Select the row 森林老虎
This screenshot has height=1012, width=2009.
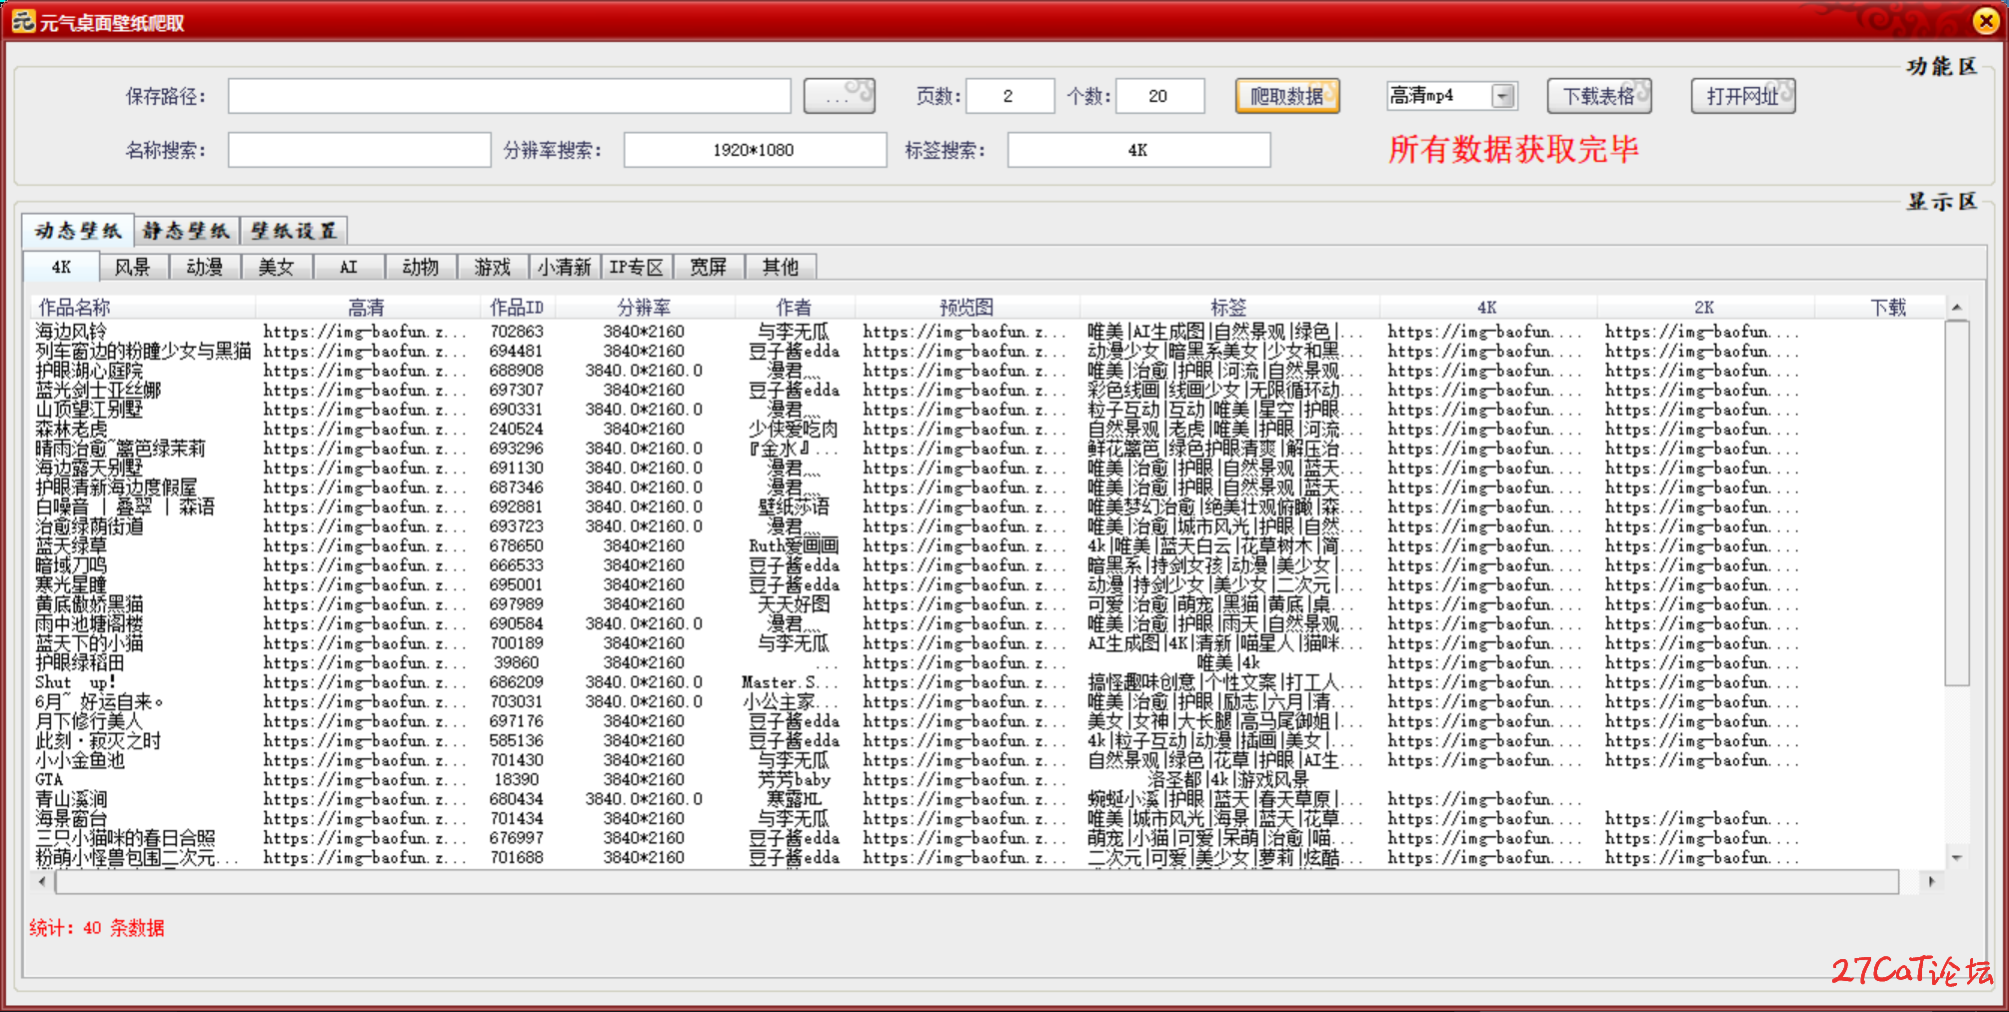(x=990, y=429)
